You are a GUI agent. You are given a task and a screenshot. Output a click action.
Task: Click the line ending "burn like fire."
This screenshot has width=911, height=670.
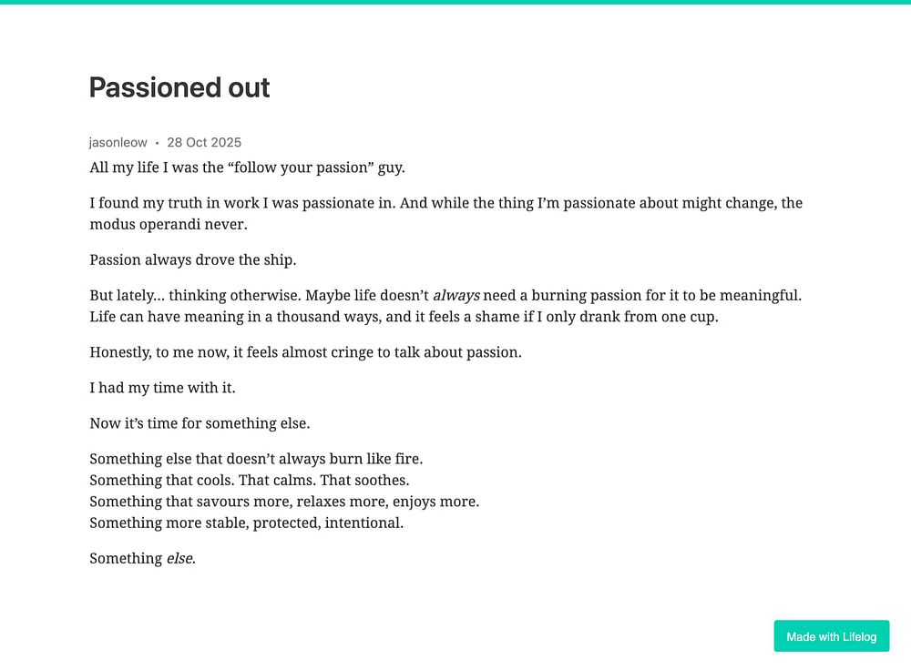click(x=256, y=459)
